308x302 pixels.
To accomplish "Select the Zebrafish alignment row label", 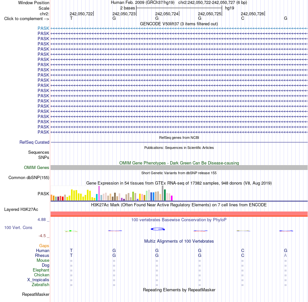I will (x=41, y=284).
